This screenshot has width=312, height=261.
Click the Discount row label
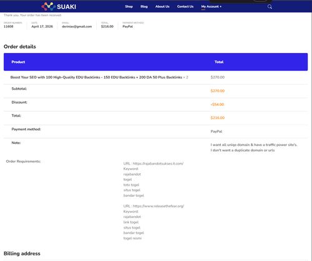click(19, 102)
